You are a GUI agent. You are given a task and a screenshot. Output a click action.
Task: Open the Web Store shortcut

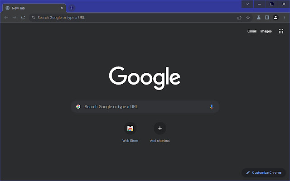[x=130, y=133]
